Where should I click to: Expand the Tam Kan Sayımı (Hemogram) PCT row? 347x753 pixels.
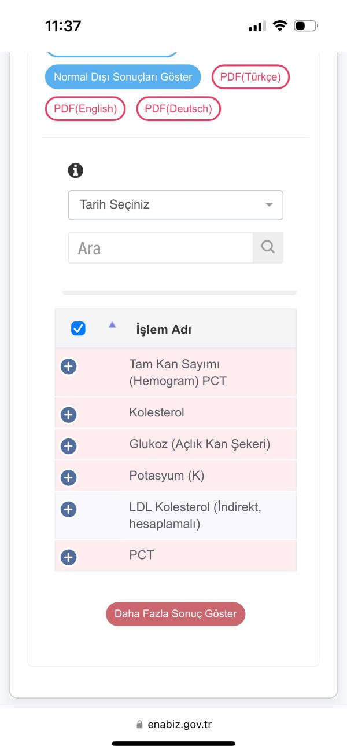[68, 366]
